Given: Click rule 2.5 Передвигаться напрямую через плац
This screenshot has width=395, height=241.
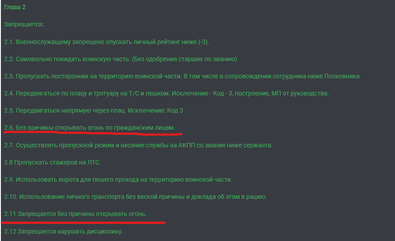Looking at the screenshot, I should pos(94,110).
